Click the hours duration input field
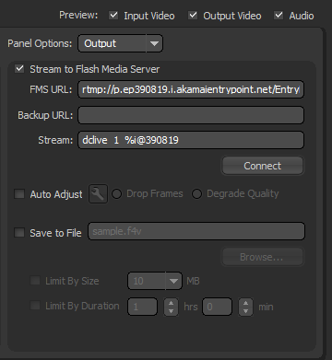Image resolution: width=332 pixels, height=360 pixels. 142,307
